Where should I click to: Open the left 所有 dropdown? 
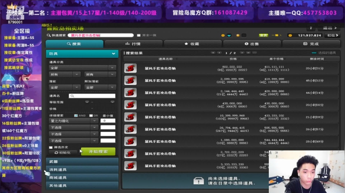(x=65, y=75)
